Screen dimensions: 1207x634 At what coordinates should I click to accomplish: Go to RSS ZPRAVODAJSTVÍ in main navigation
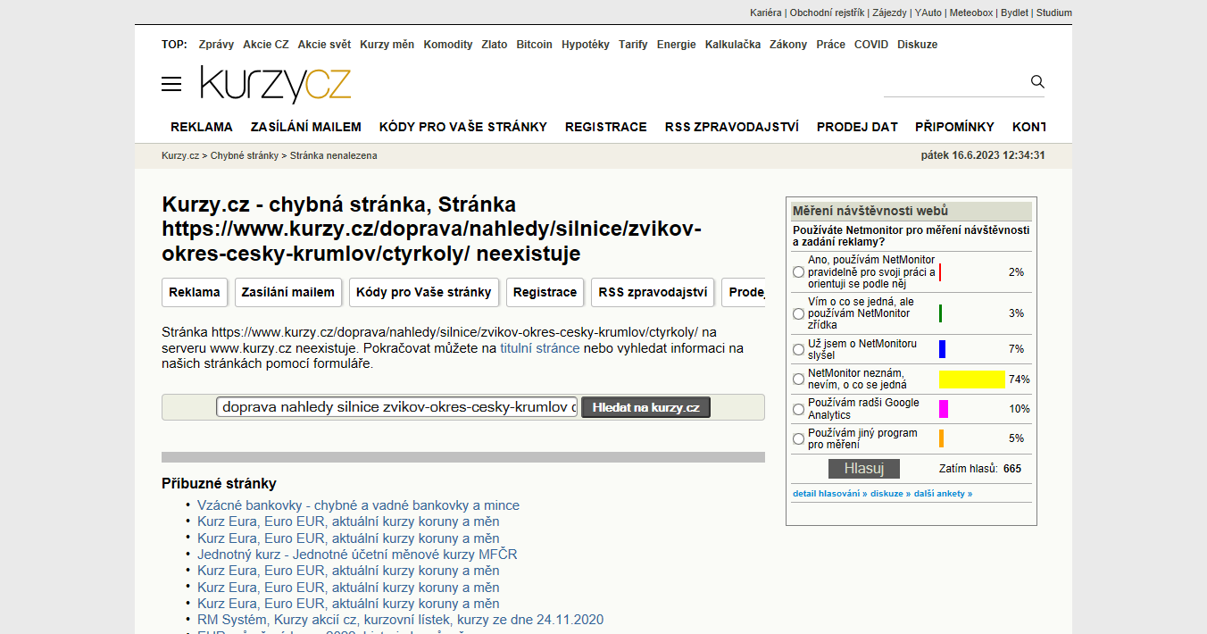pos(732,127)
